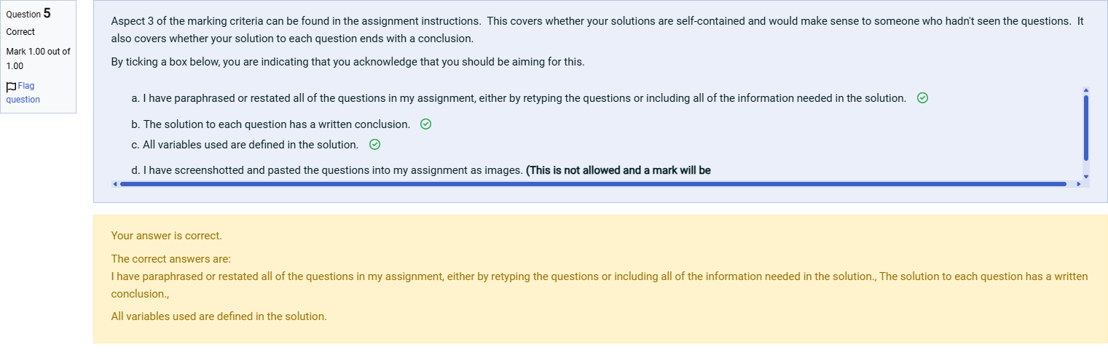Select option b about written conclusions
Screen dimensions: 1108x355
(271, 124)
